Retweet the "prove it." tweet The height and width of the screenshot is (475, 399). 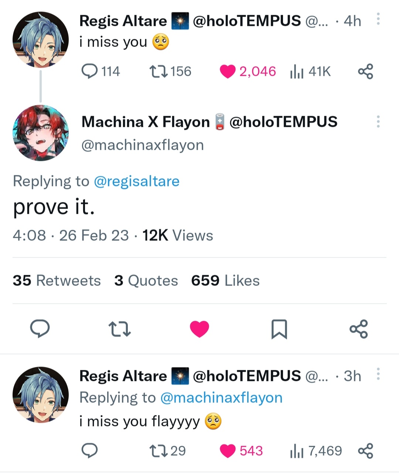pos(119,329)
